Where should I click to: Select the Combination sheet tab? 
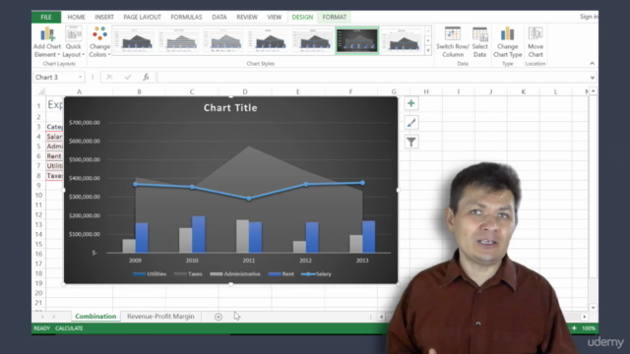click(95, 317)
